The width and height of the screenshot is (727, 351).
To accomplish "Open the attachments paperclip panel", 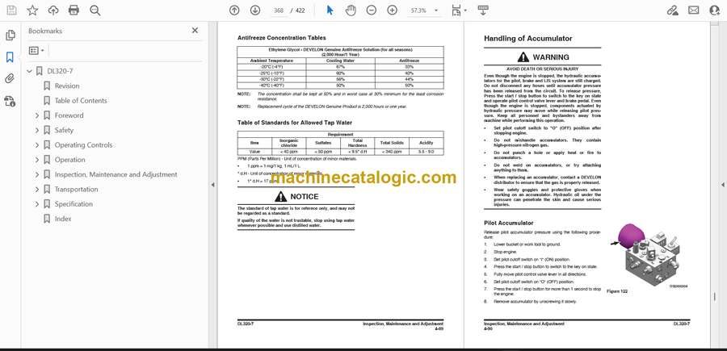I will tap(10, 79).
